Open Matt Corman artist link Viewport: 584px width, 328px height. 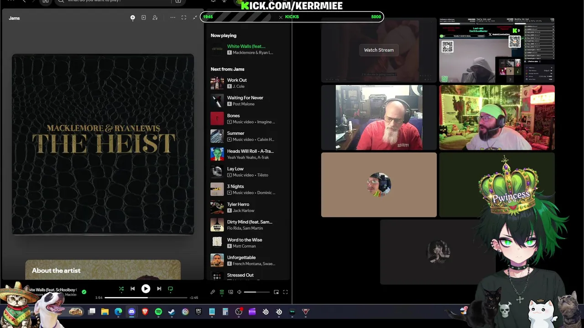click(244, 246)
